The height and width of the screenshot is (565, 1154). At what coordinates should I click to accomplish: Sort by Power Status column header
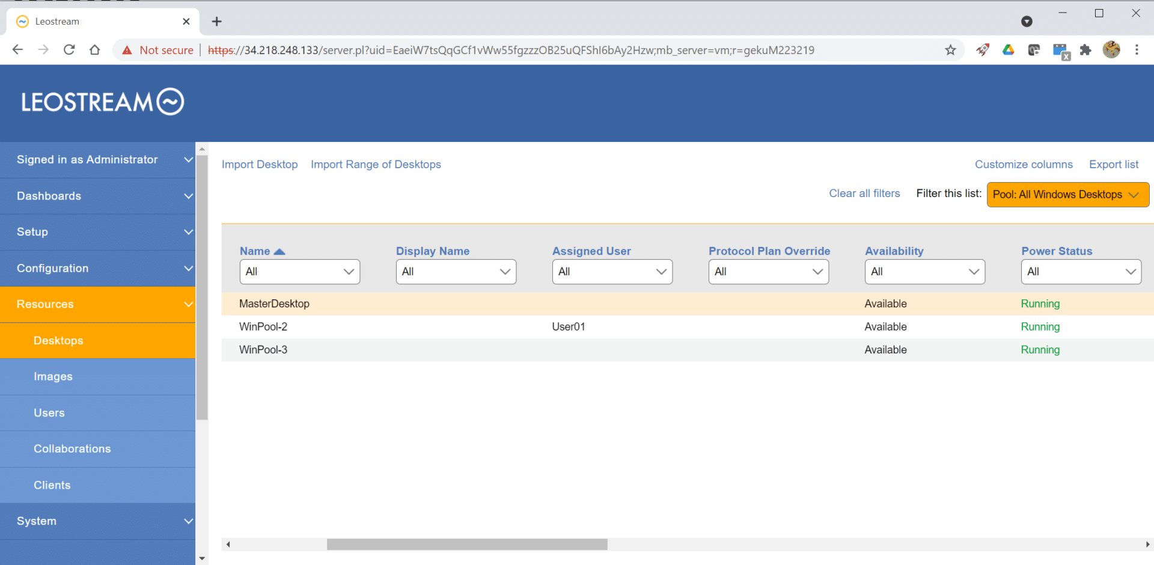click(1057, 251)
